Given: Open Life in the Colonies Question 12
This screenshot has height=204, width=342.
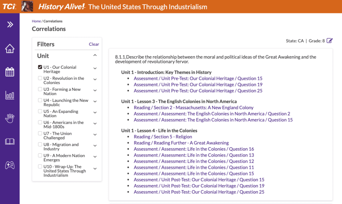Looking at the screenshot, I should [x=194, y=161].
